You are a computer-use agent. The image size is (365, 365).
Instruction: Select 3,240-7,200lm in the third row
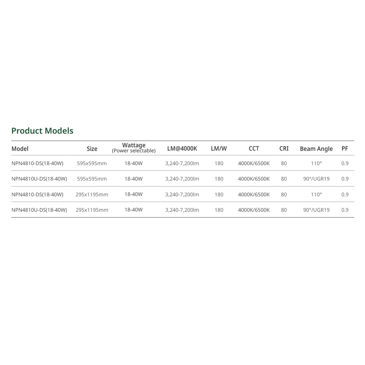point(182,195)
